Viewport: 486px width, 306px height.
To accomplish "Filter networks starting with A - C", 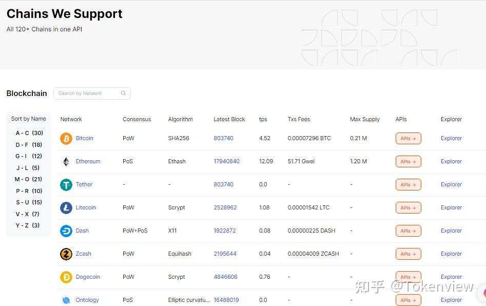I will tap(28, 132).
